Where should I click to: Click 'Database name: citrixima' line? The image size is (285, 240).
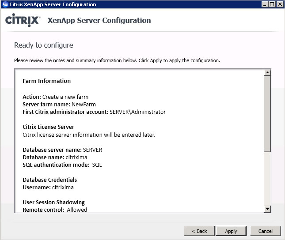(55, 157)
